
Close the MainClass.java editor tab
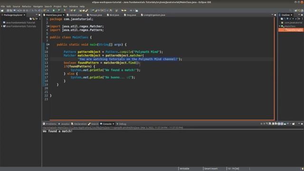(x=64, y=15)
